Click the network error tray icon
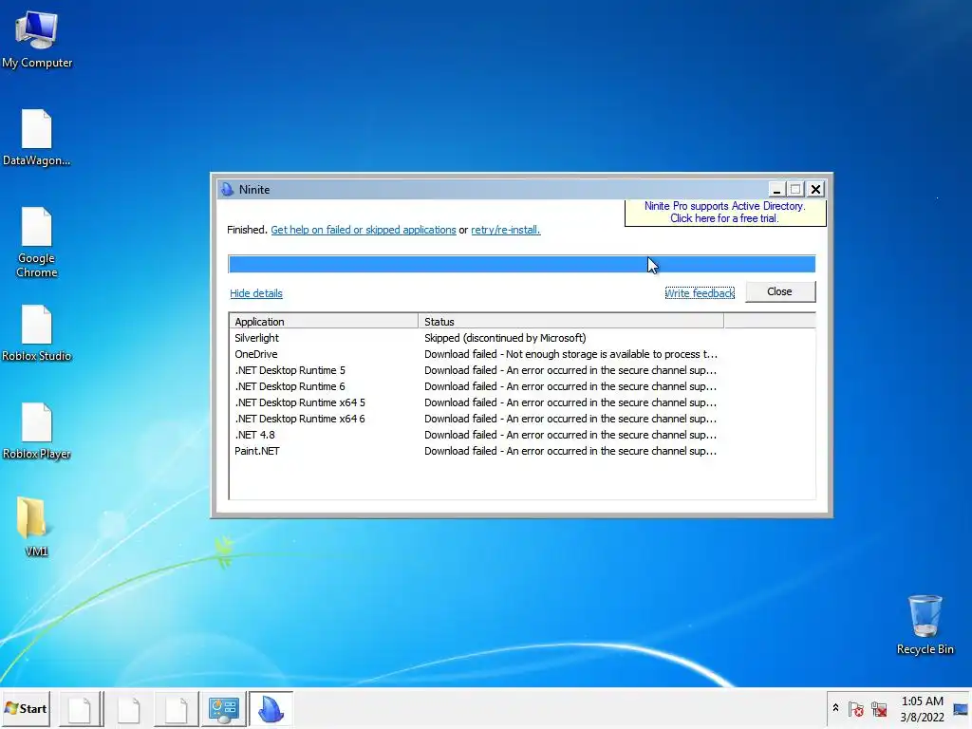Viewport: 972px width, 729px height. pos(878,708)
